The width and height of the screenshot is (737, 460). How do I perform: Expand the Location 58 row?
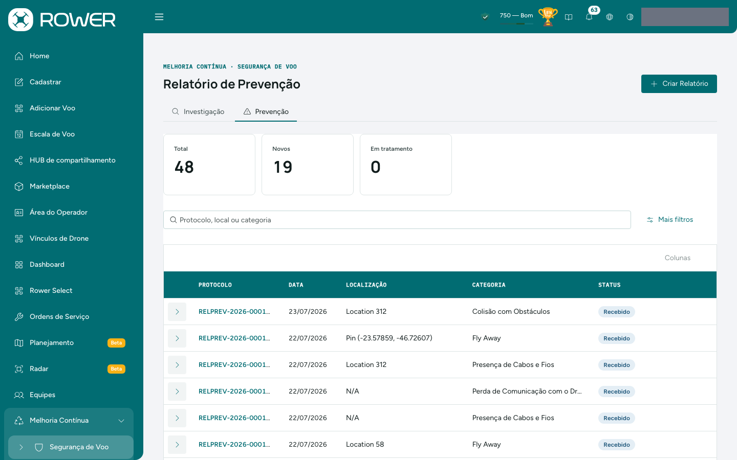pos(177,445)
